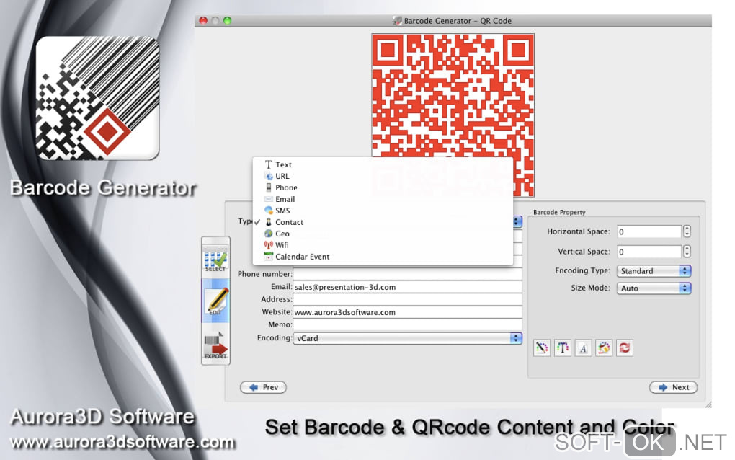This screenshot has width=735, height=460.
Task: Choose Phone from the Type menu
Action: point(383,187)
